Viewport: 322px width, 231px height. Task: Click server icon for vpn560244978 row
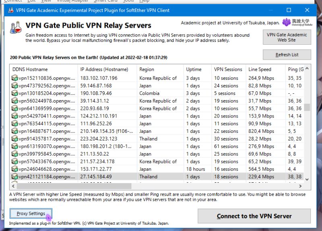15,101
